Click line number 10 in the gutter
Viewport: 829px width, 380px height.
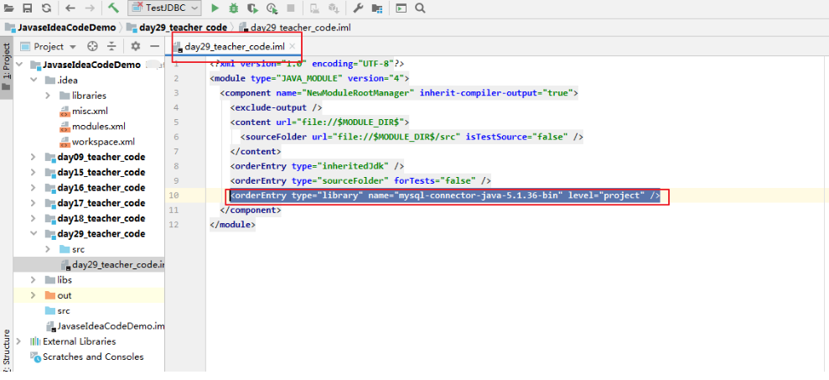(x=175, y=195)
